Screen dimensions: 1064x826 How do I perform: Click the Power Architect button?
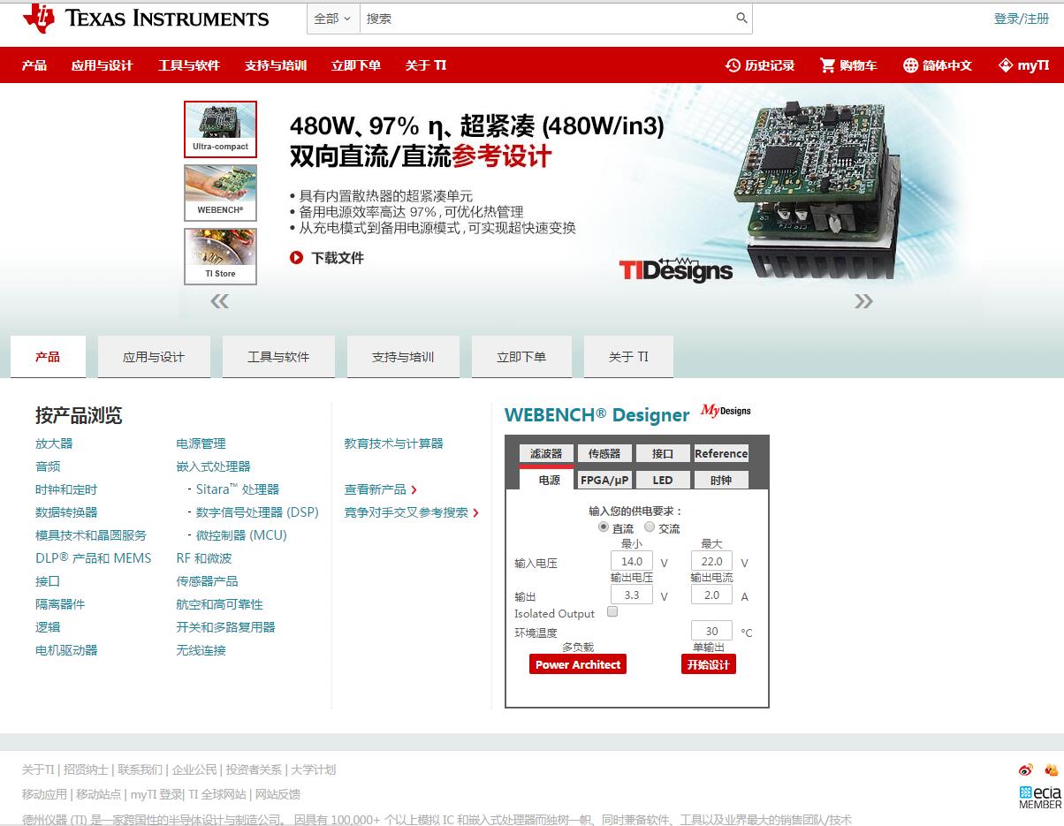click(578, 664)
